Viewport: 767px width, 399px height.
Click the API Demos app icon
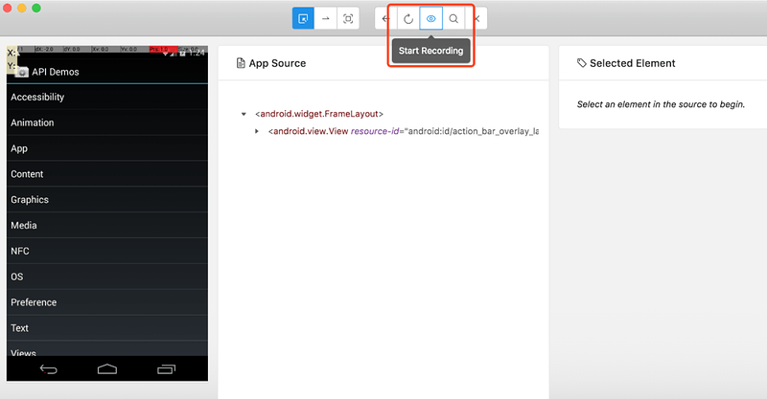pyautogui.click(x=22, y=72)
